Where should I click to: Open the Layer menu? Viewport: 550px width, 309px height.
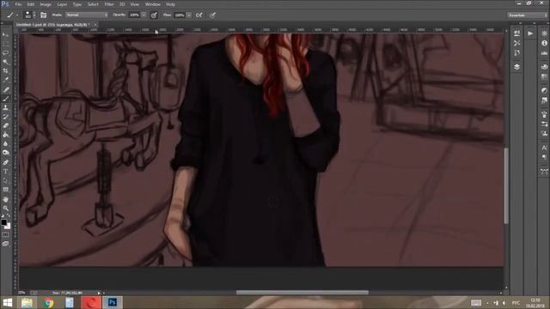pyautogui.click(x=62, y=4)
